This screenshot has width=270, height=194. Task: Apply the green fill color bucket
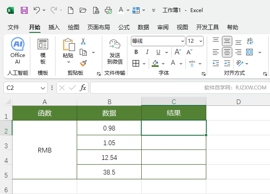click(155, 64)
